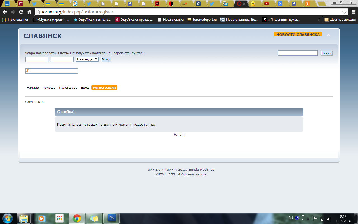Follow the Назад link
Viewport: 358px width, 224px height.
pyautogui.click(x=179, y=135)
